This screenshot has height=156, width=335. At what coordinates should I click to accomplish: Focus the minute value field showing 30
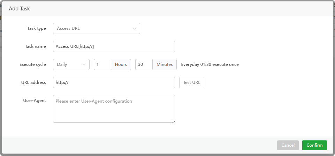tap(144, 64)
